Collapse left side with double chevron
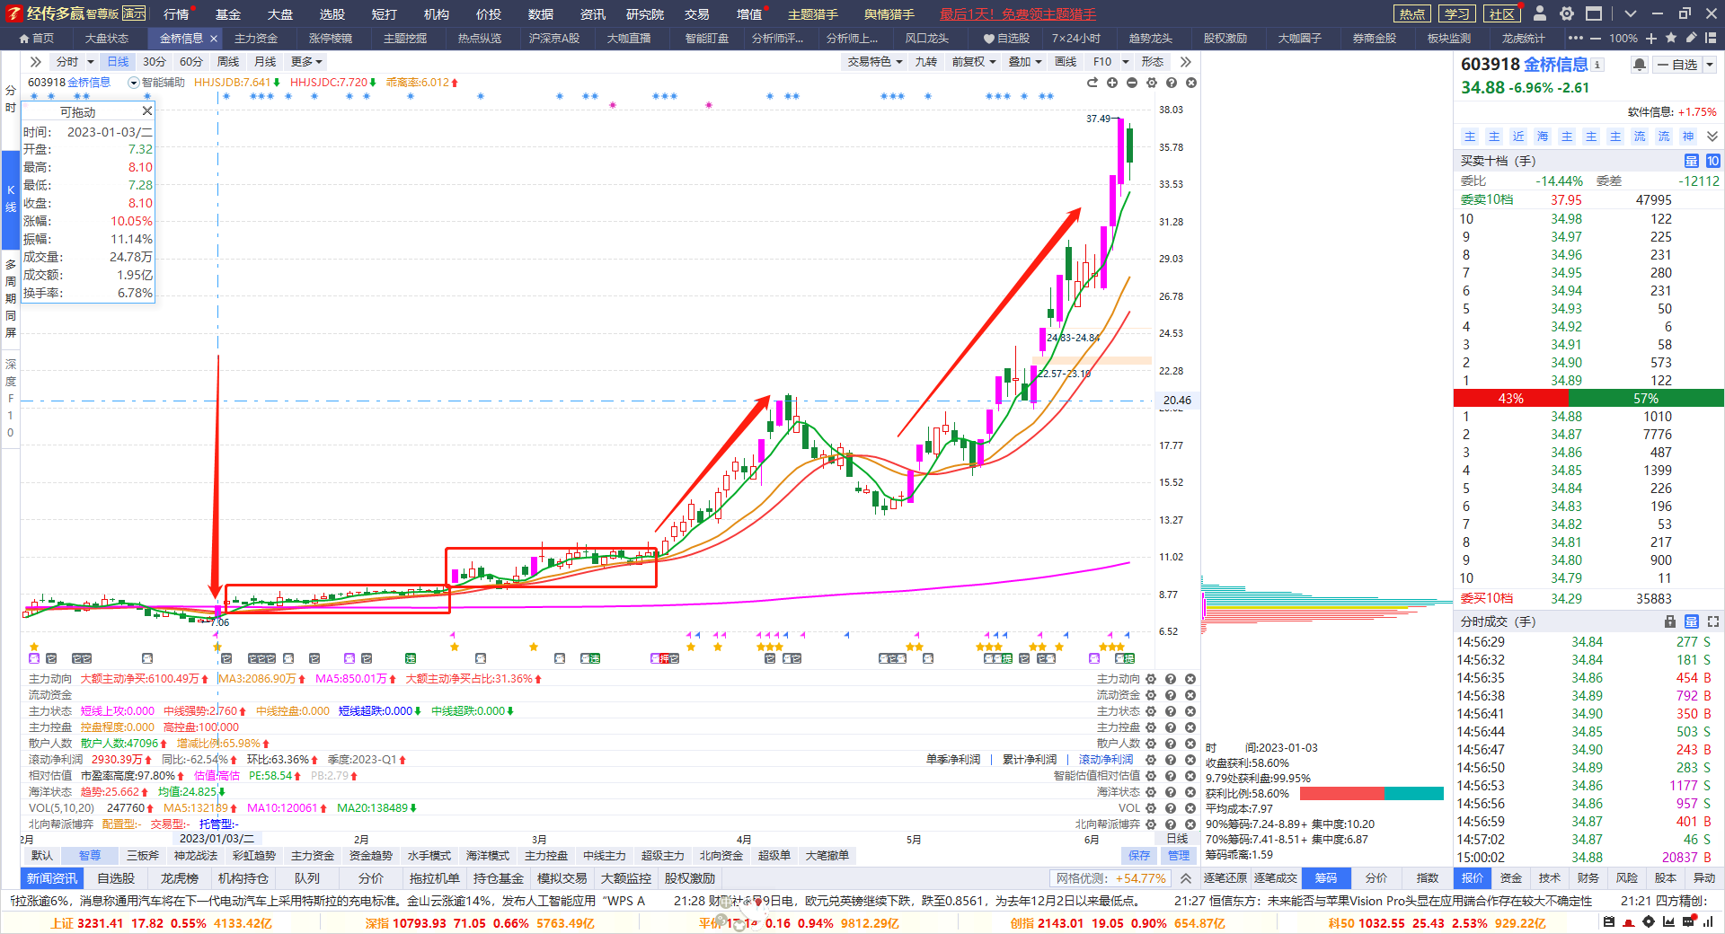 [x=36, y=62]
